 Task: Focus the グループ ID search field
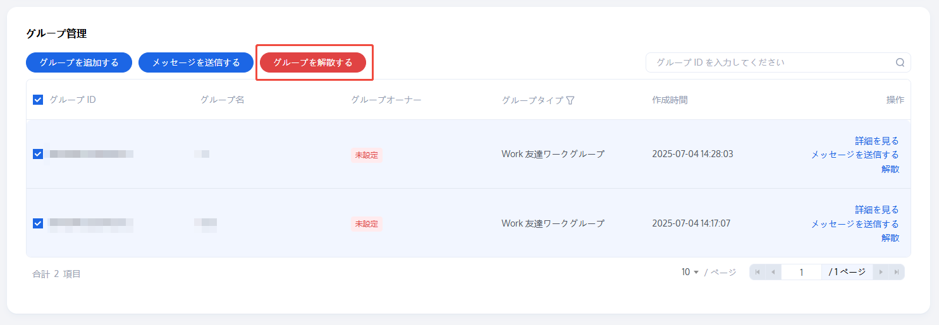[x=771, y=62]
